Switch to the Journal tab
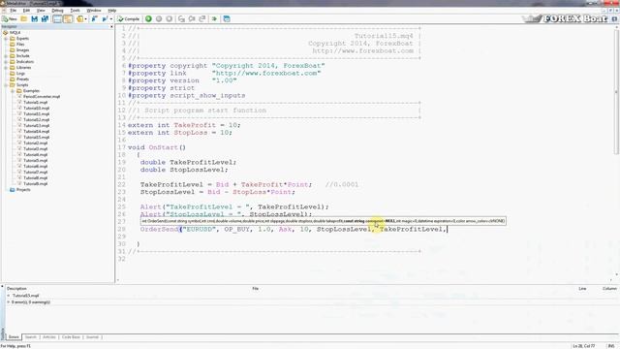 [92, 337]
